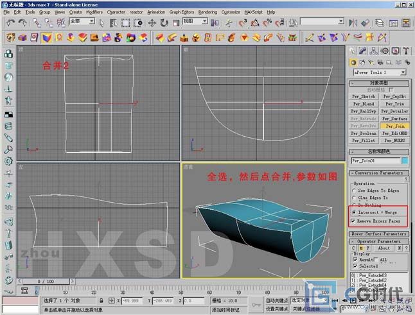Select the Geometry category sphere icon
The width and height of the screenshot is (415, 315).
pos(353,63)
